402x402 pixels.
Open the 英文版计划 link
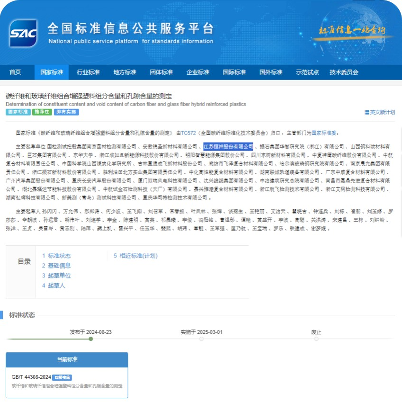tap(382, 112)
